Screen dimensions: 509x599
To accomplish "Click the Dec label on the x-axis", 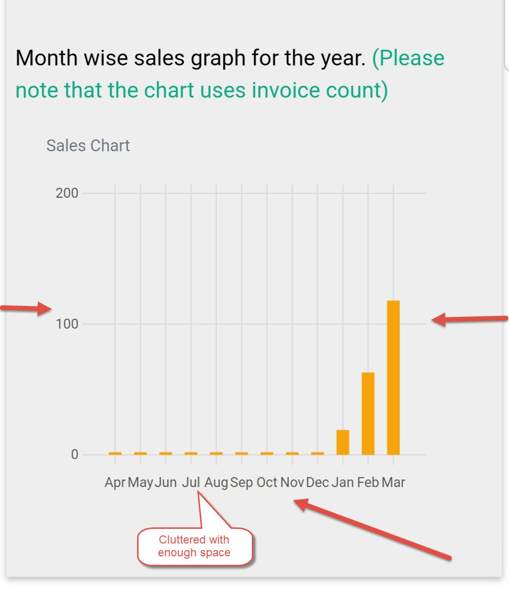I will pyautogui.click(x=317, y=482).
